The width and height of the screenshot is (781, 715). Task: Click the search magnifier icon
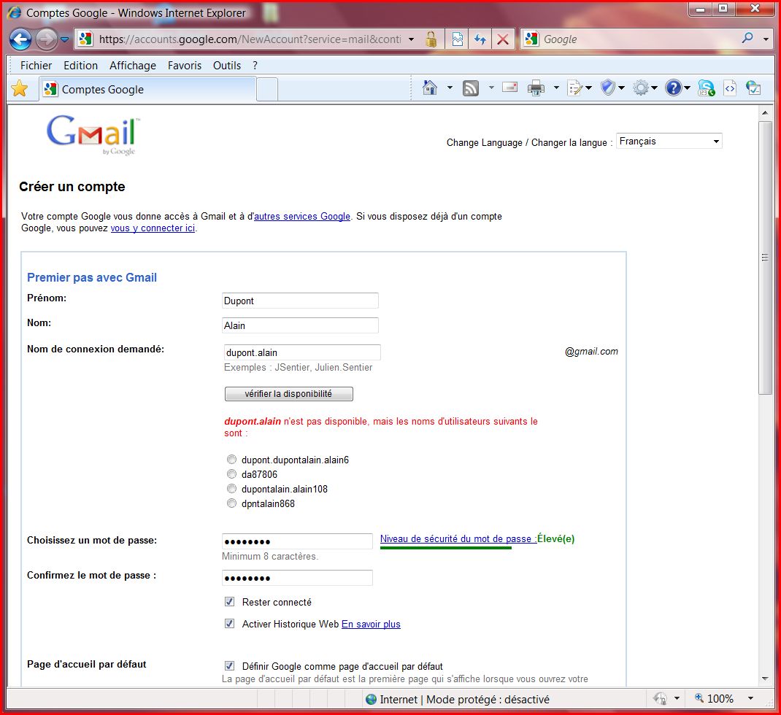(747, 38)
